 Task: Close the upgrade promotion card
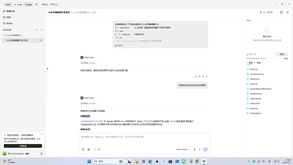tap(42, 134)
